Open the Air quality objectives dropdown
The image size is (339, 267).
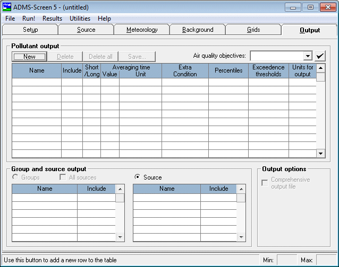tap(308, 56)
